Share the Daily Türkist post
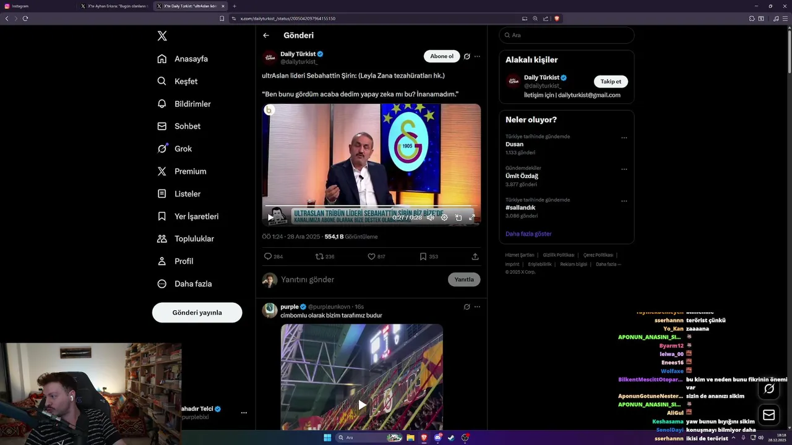This screenshot has width=792, height=445. (x=475, y=256)
